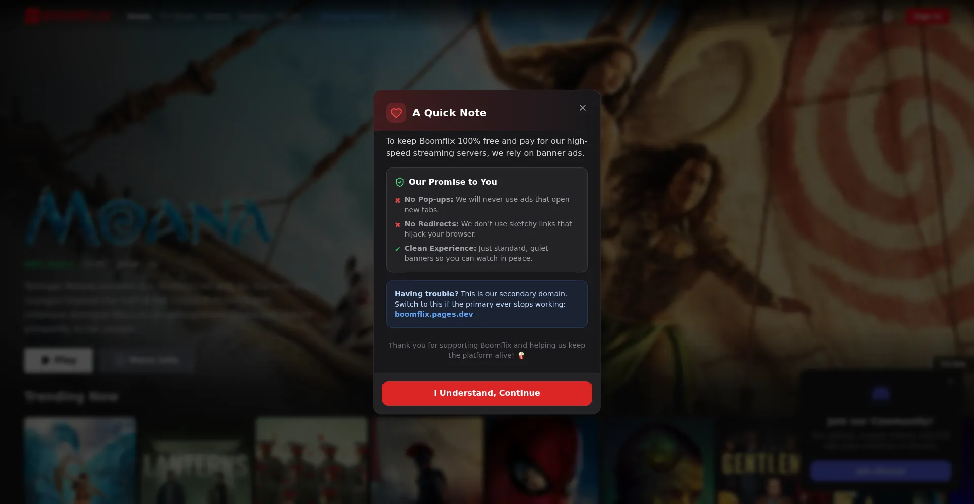
Task: Click the red Sign In button in header
Action: coord(927,16)
